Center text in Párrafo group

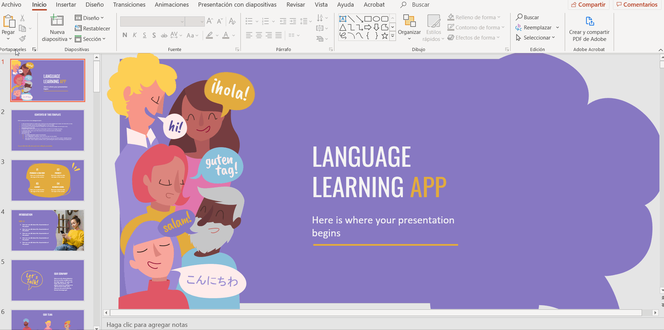point(259,35)
